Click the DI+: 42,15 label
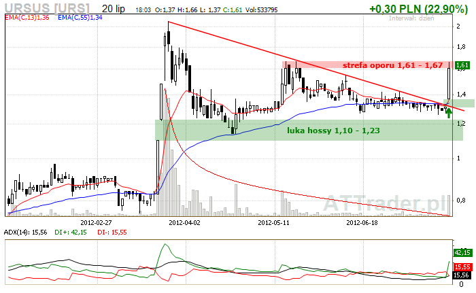The image size is (476, 293). (x=71, y=232)
